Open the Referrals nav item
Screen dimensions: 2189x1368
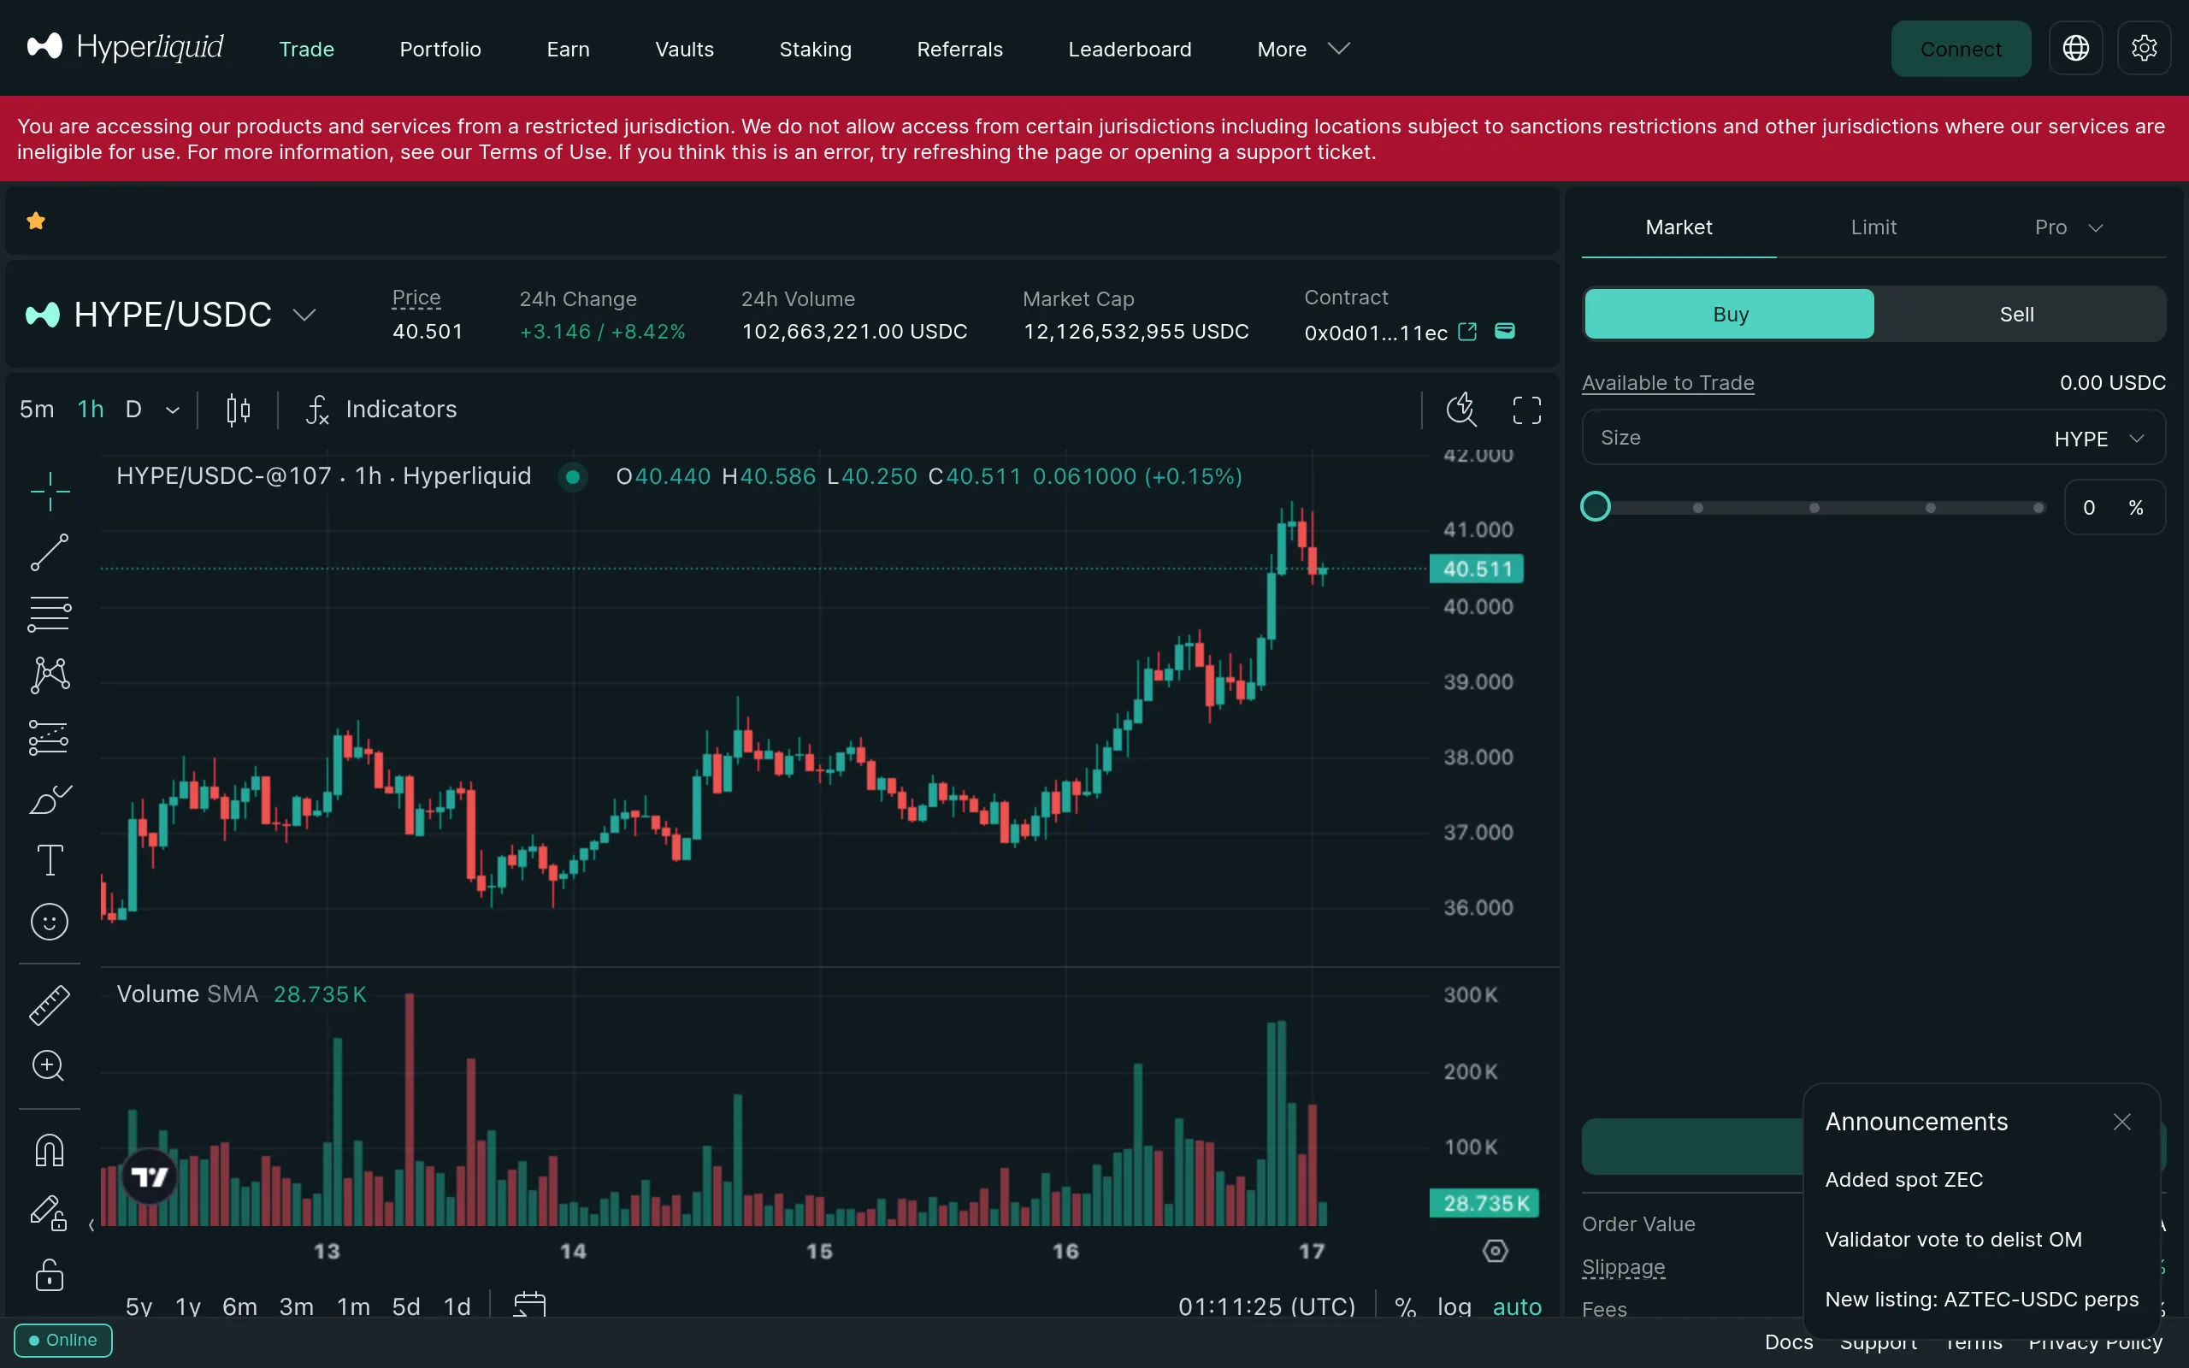(x=959, y=49)
